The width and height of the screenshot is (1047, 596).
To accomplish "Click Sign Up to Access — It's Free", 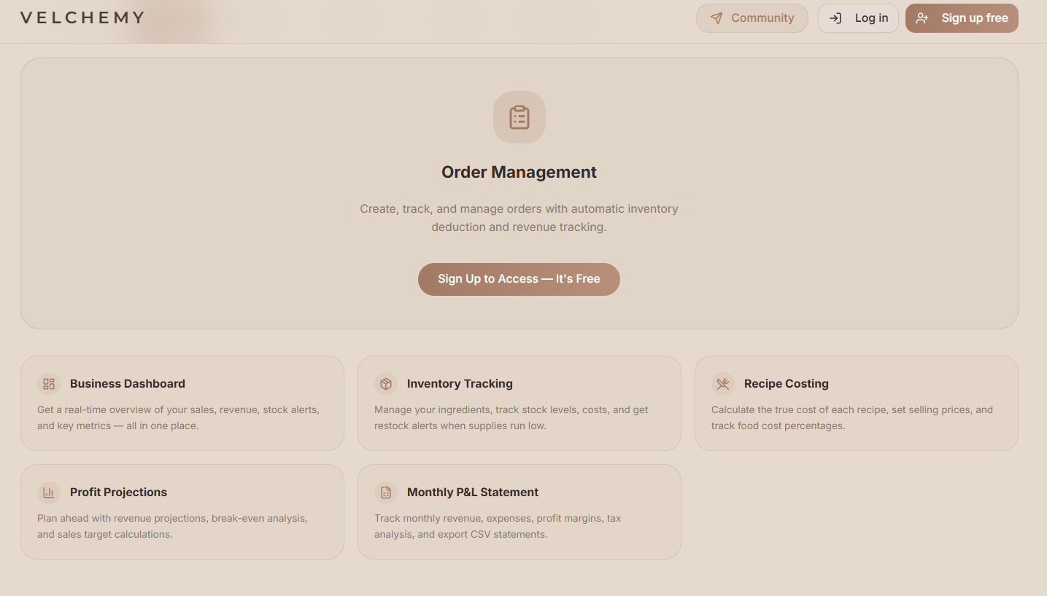I will coord(519,279).
